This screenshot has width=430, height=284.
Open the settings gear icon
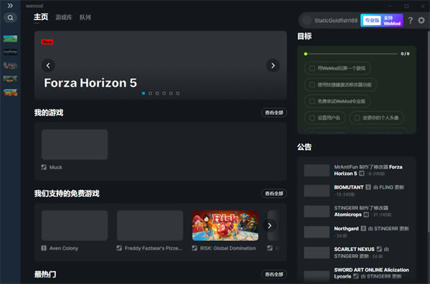[421, 20]
